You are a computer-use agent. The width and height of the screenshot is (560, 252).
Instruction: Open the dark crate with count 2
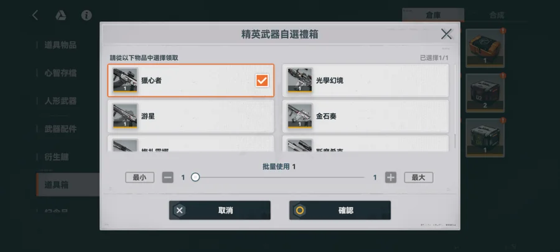[x=485, y=93]
